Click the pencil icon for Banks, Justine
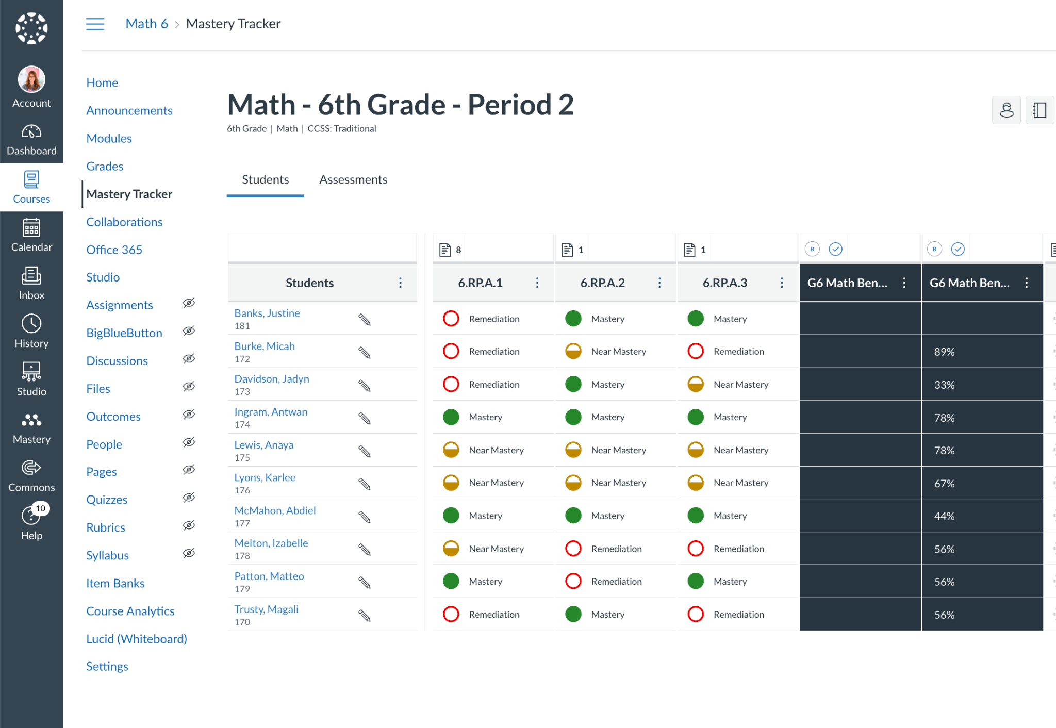The image size is (1056, 728). [365, 320]
